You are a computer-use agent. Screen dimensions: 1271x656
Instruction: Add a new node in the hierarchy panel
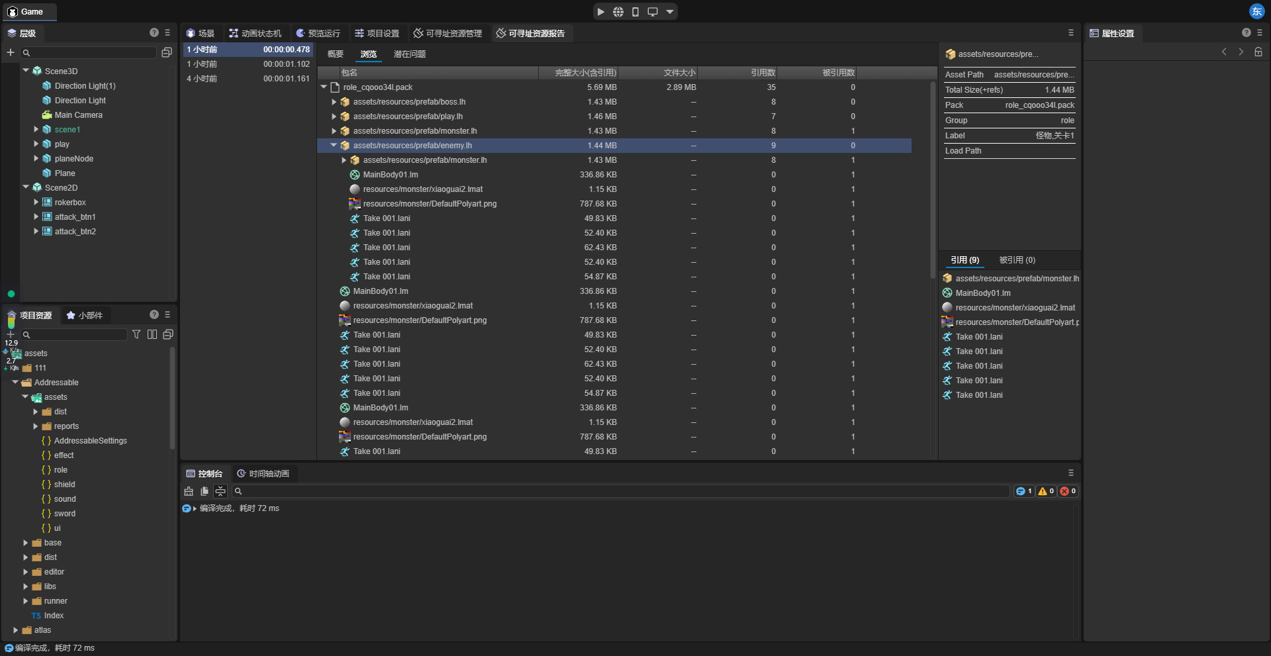click(x=11, y=52)
